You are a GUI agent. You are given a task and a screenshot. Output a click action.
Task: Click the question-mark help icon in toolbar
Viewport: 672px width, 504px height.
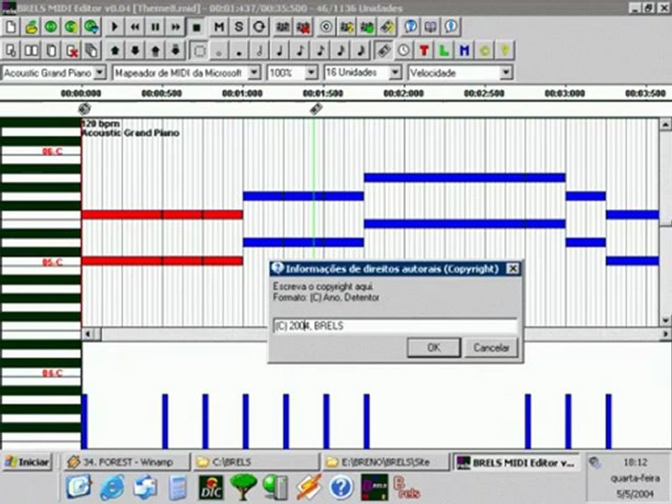[410, 27]
